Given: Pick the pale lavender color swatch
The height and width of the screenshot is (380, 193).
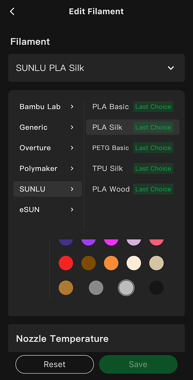Looking at the screenshot, I should [134, 242].
